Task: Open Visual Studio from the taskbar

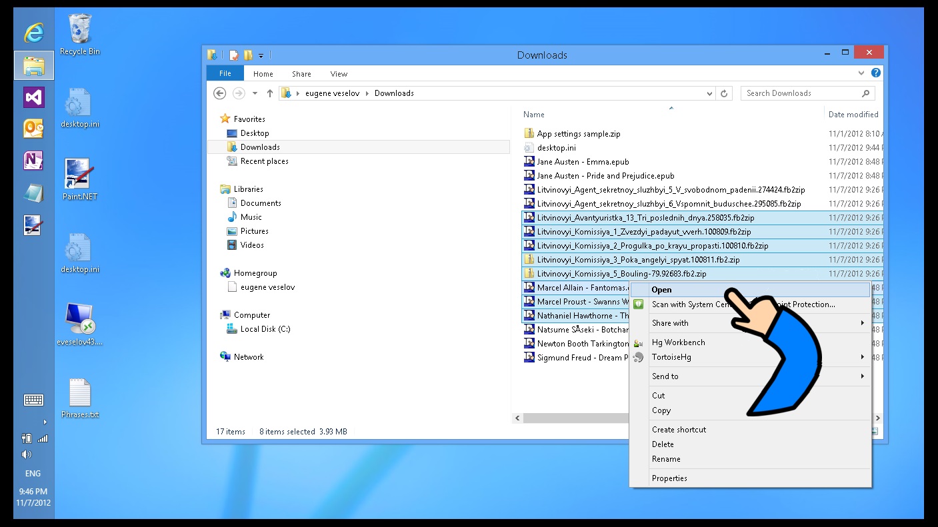Action: pos(33,97)
